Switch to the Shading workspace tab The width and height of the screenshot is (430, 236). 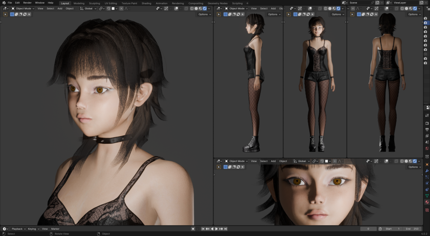pyautogui.click(x=146, y=3)
